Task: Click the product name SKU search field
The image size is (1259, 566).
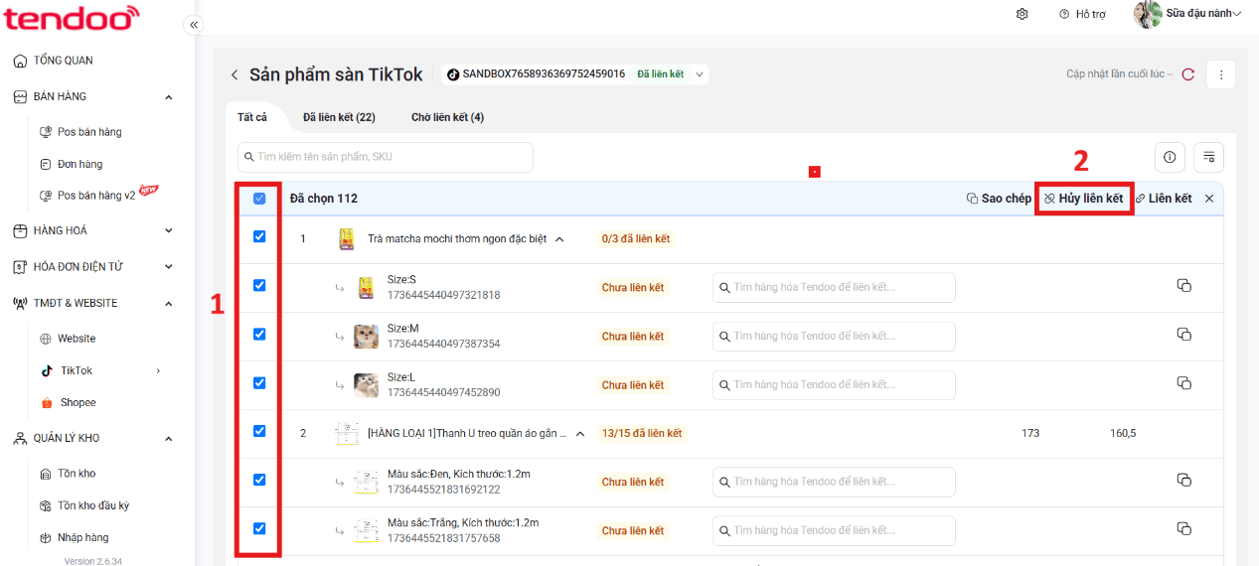Action: (x=386, y=157)
